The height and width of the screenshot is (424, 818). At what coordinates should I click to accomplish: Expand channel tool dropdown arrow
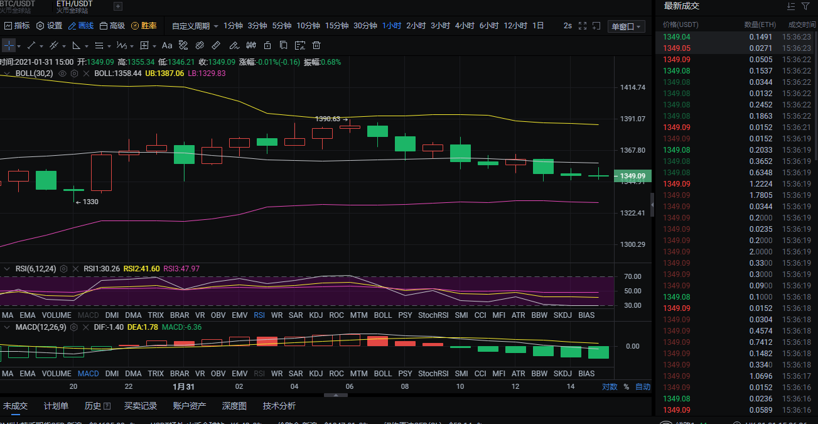(x=64, y=46)
